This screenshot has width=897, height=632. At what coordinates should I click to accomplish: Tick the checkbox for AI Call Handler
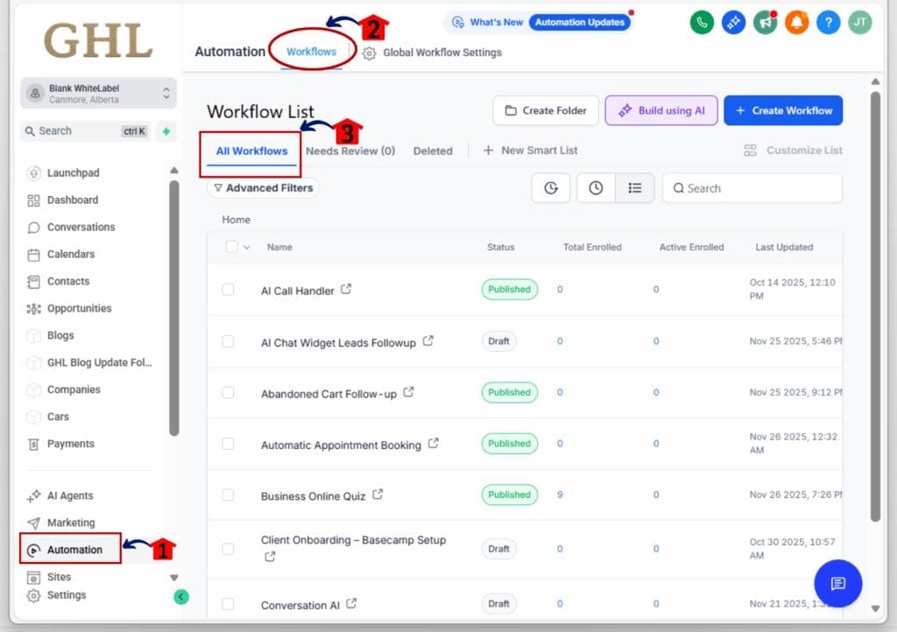coord(228,290)
